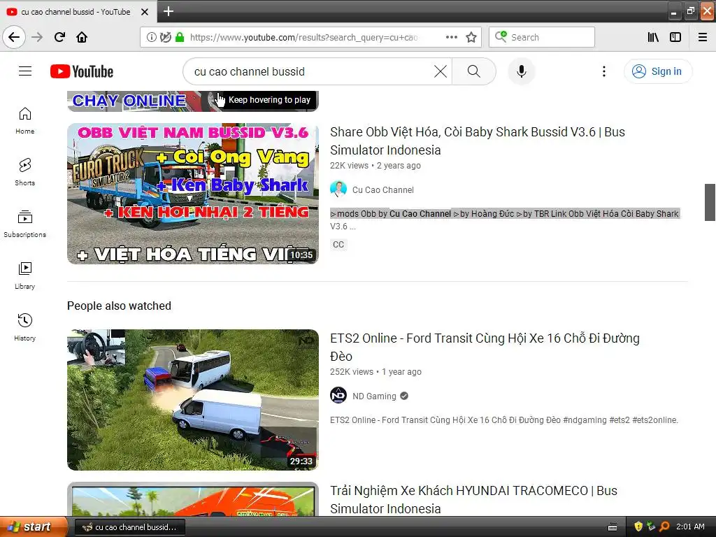
Task: Open Cu Cao Channel name link
Action: pos(383,190)
